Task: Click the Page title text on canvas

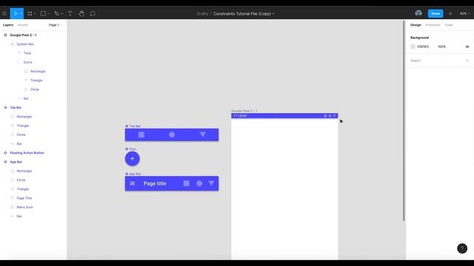Action: click(155, 183)
